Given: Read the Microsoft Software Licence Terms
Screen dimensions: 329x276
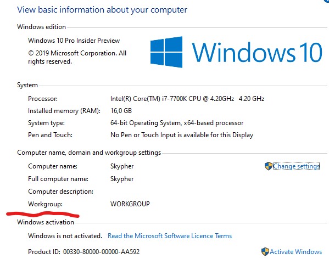Looking at the screenshot, I should click(170, 236).
